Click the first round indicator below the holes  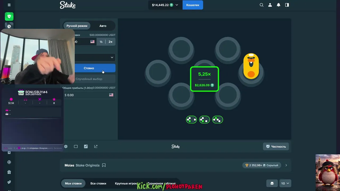pyautogui.click(x=191, y=120)
